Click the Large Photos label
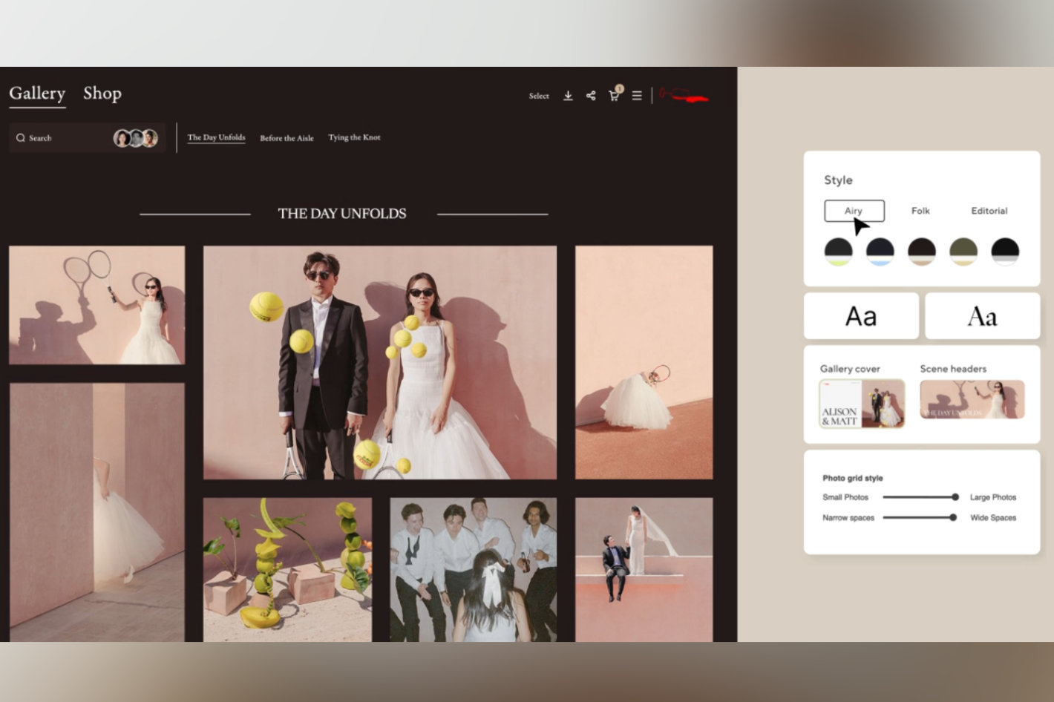This screenshot has height=702, width=1054. [x=993, y=497]
